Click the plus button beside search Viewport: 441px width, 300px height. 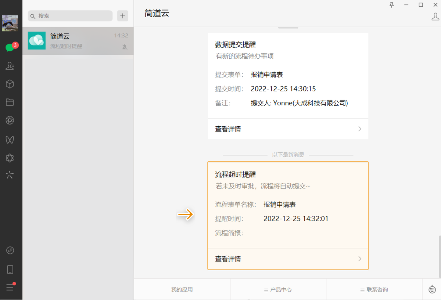pos(123,16)
